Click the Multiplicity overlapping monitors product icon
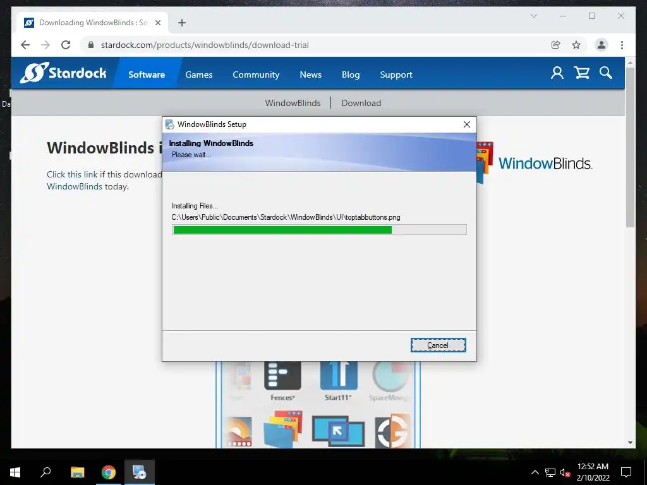The width and height of the screenshot is (647, 485). tap(339, 431)
